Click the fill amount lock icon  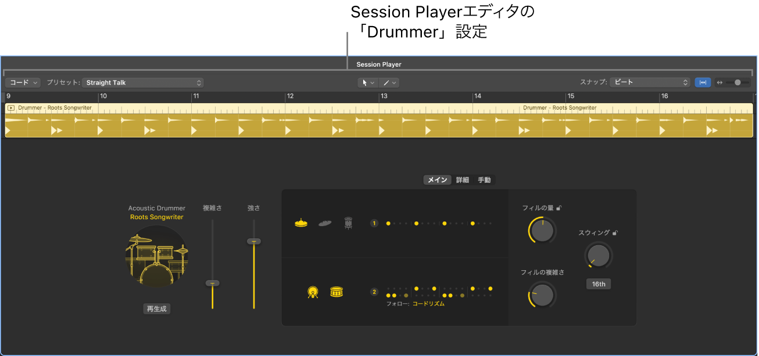tap(559, 208)
